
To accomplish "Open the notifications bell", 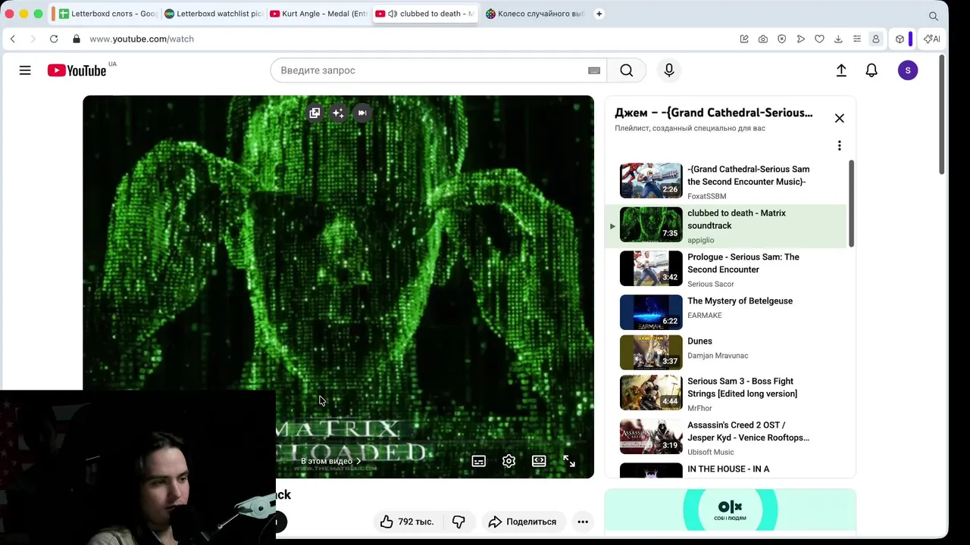I will (x=871, y=70).
